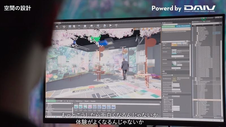Open the Marketplace toolbar icon
Image resolution: width=226 pixels, height=127 pixels.
coord(74,27)
